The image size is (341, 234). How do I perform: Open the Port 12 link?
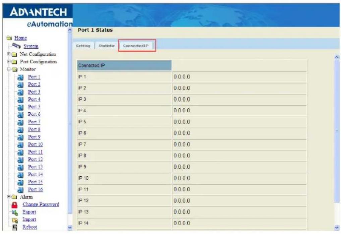(x=35, y=159)
